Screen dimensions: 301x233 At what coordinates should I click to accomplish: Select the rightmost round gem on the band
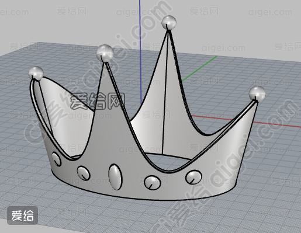pyautogui.click(x=193, y=178)
